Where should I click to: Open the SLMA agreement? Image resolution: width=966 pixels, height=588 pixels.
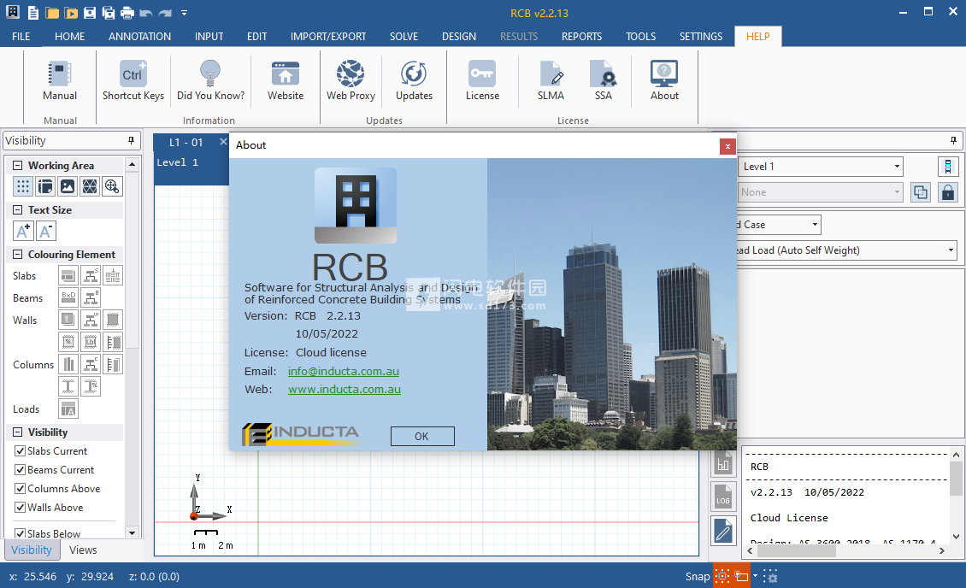click(x=551, y=80)
